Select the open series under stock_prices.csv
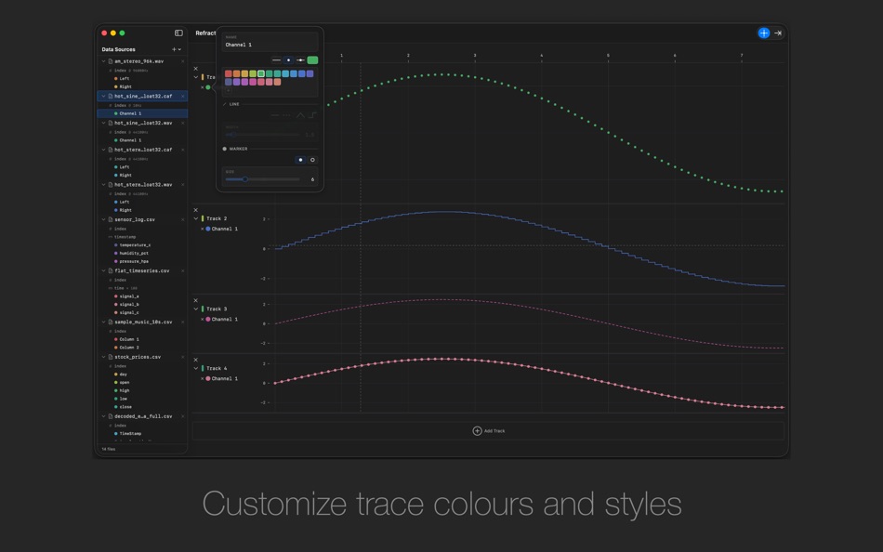Image resolution: width=883 pixels, height=552 pixels. pyautogui.click(x=124, y=383)
